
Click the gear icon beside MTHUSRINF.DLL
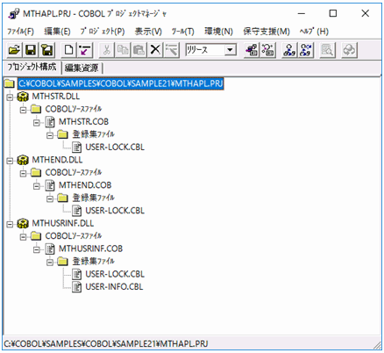23,223
